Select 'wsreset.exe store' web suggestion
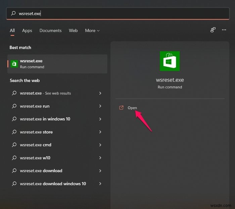This screenshot has height=209, width=235. [x=57, y=132]
